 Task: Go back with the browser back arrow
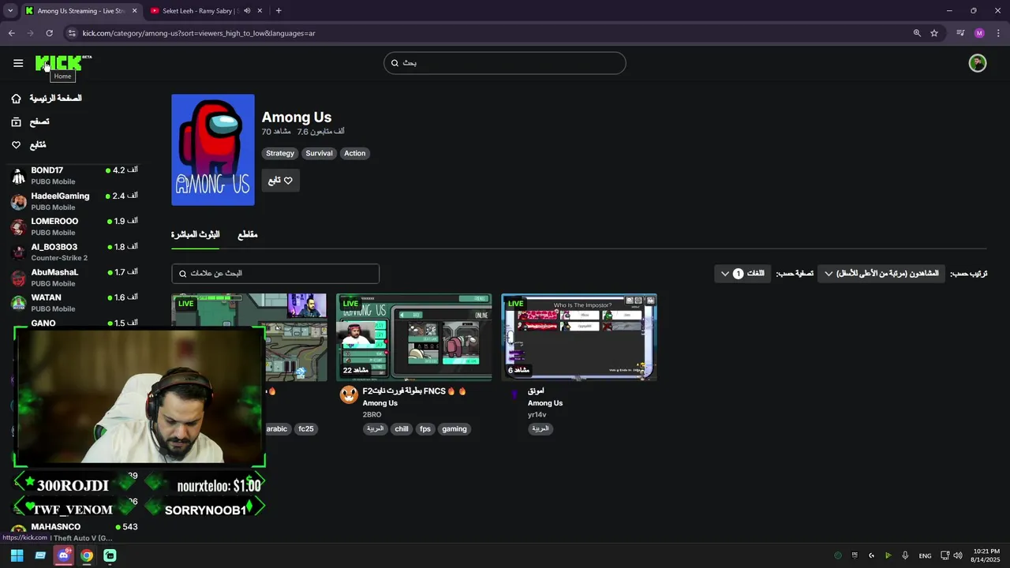tap(11, 33)
